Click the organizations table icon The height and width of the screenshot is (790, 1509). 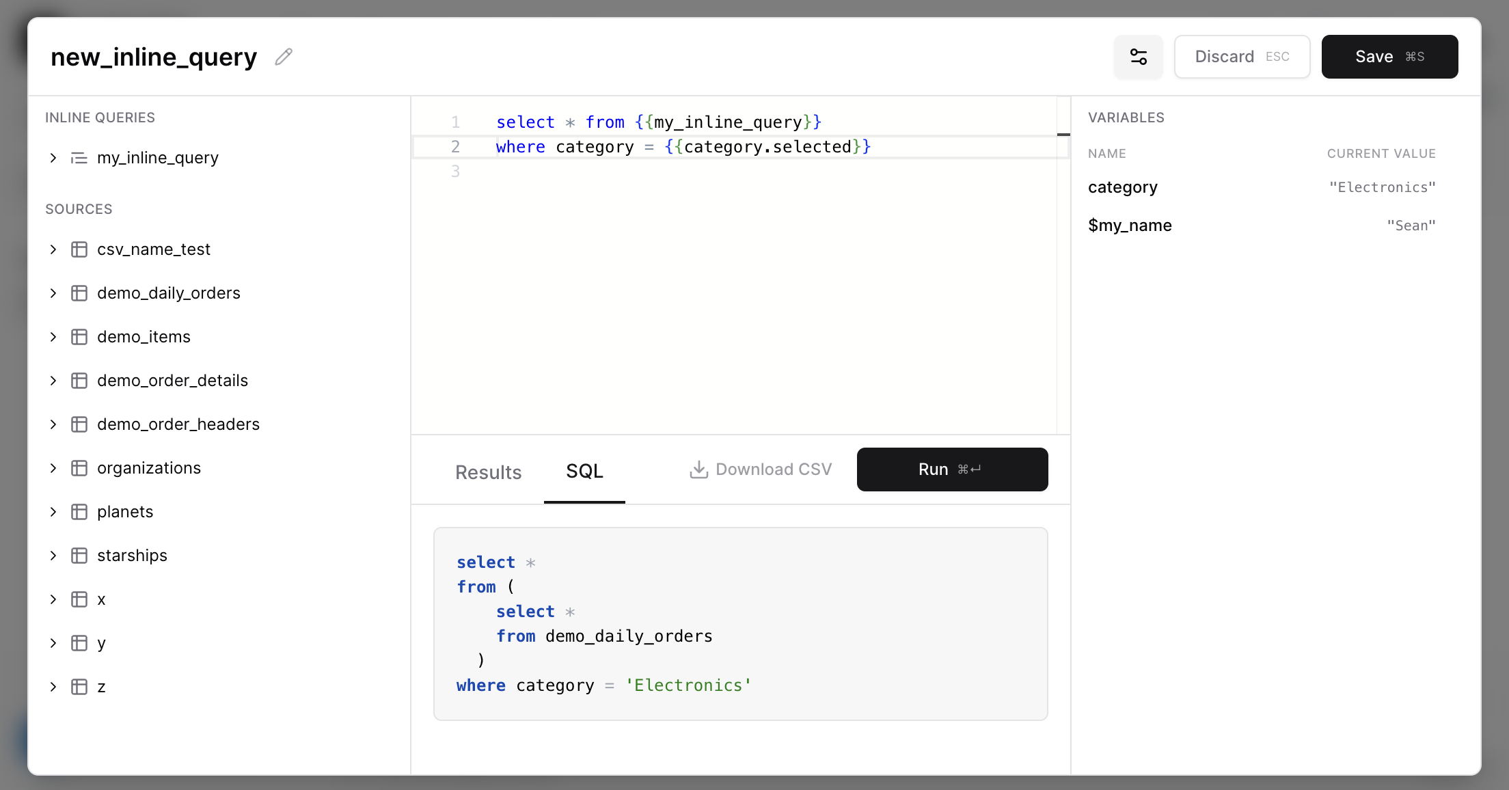79,468
